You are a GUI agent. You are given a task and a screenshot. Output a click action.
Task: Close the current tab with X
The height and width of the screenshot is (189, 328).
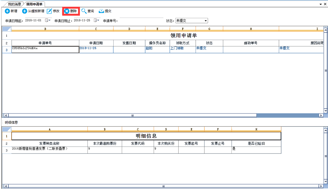pyautogui.click(x=325, y=4)
